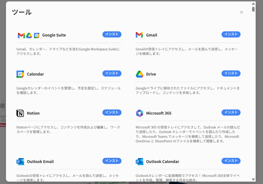Install the Gmail tool
This screenshot has height=184, width=263.
231,34
